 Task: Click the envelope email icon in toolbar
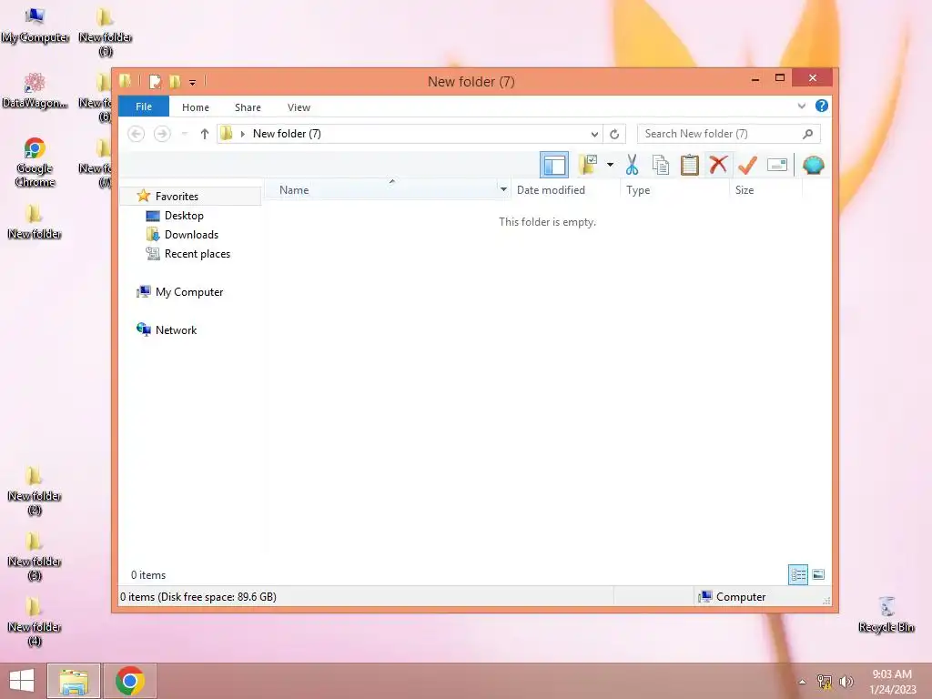coord(777,165)
